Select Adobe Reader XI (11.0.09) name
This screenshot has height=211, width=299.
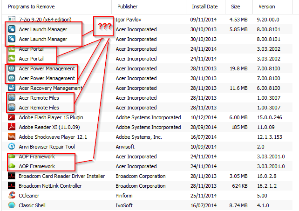point(49,127)
